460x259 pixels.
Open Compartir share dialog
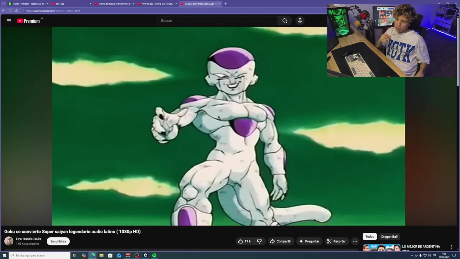coord(280,241)
